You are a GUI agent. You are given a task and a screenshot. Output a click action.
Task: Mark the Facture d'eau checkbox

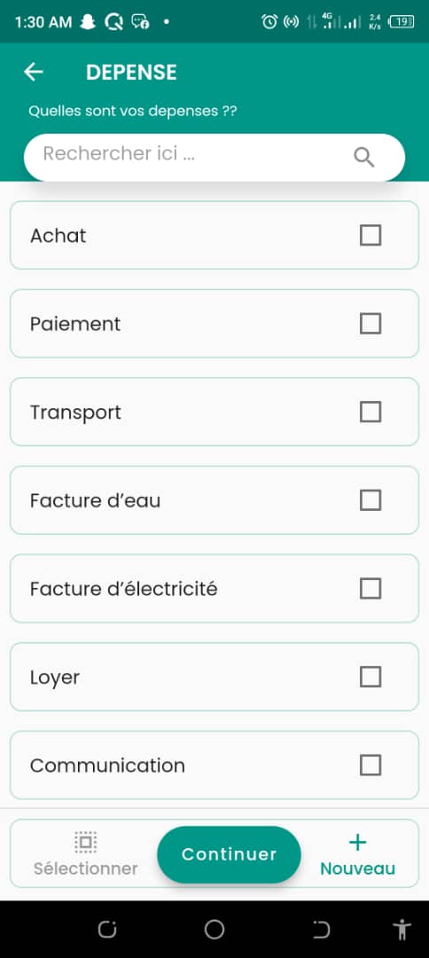pos(370,500)
